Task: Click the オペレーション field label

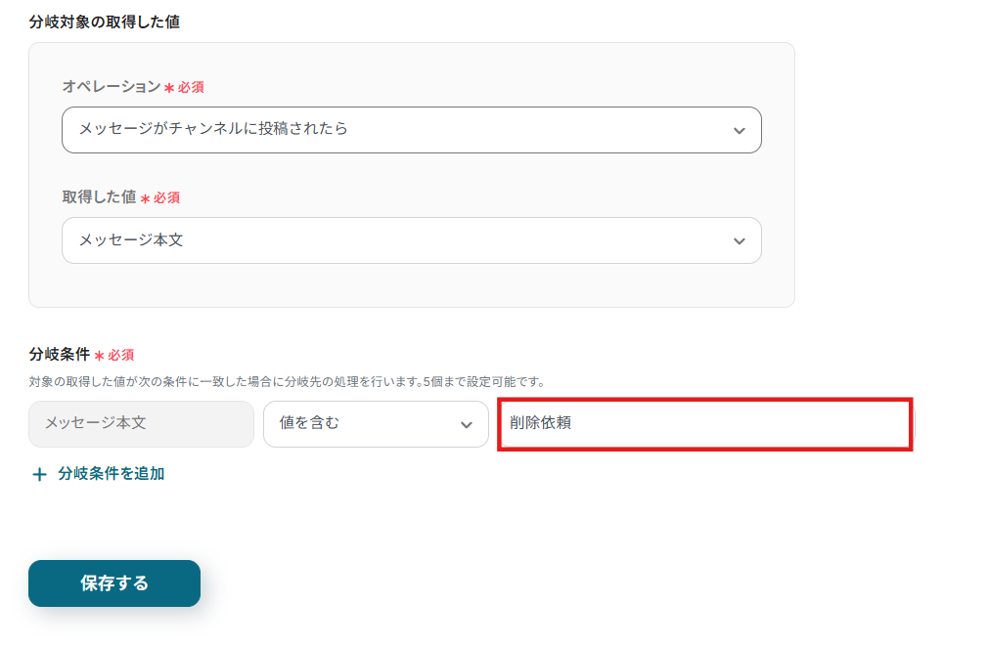Action: (111, 87)
